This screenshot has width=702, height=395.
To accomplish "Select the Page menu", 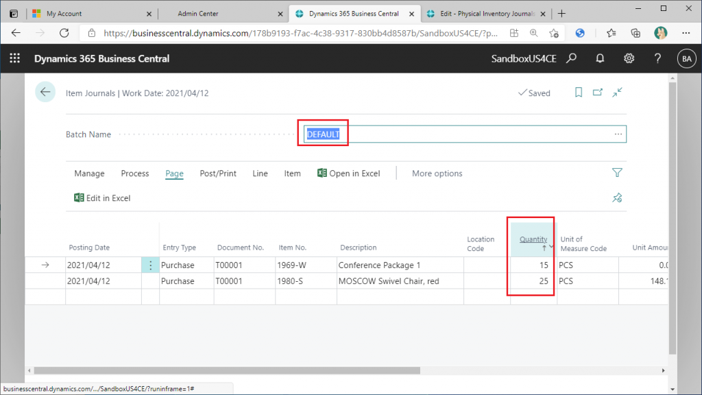I will 174,173.
